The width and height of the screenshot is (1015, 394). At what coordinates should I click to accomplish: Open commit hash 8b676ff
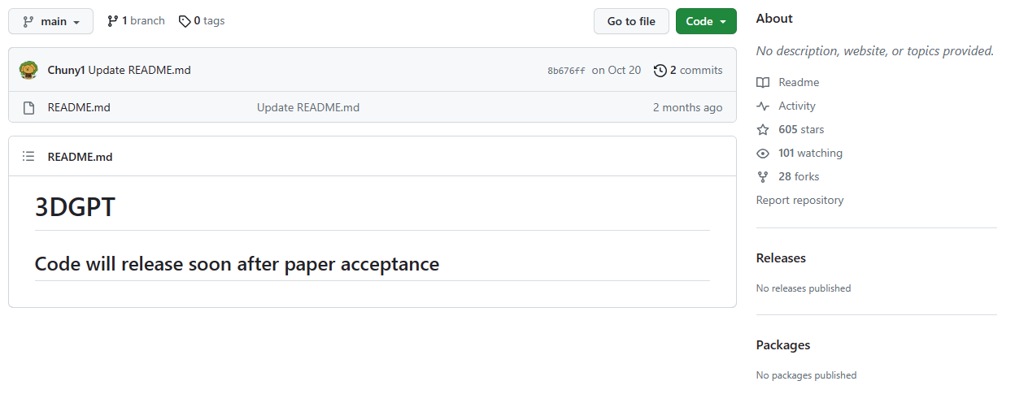click(x=566, y=71)
